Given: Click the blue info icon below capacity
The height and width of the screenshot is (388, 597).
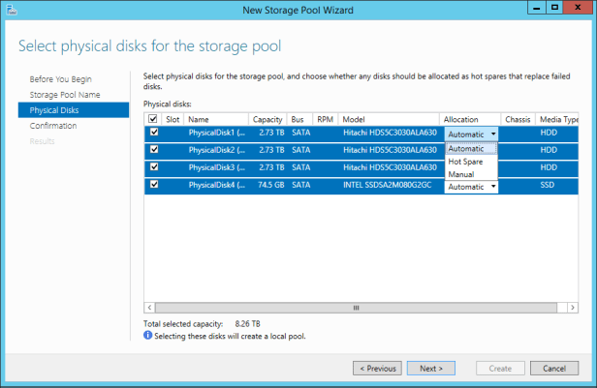Looking at the screenshot, I should coord(148,335).
